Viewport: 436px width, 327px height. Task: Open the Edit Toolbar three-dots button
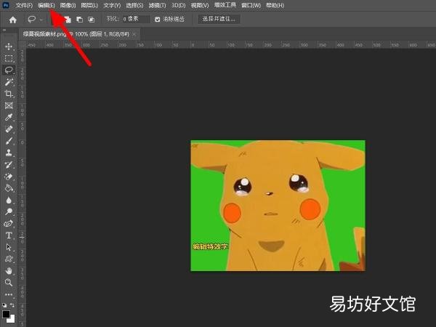pyautogui.click(x=9, y=294)
